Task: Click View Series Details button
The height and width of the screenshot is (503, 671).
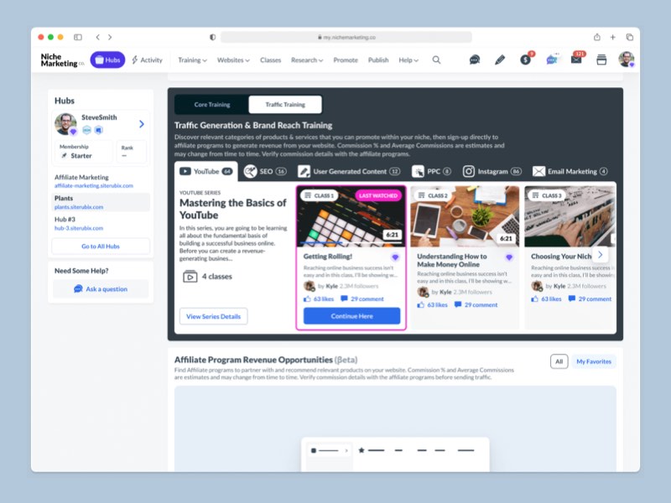Action: pyautogui.click(x=213, y=316)
